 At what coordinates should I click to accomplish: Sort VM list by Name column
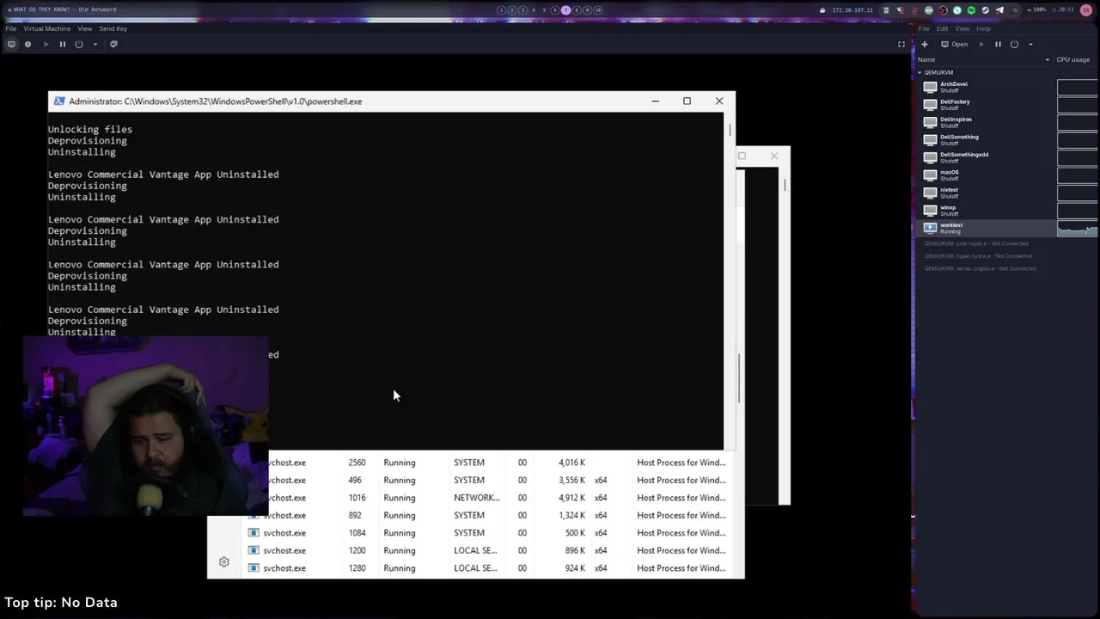[x=926, y=59]
